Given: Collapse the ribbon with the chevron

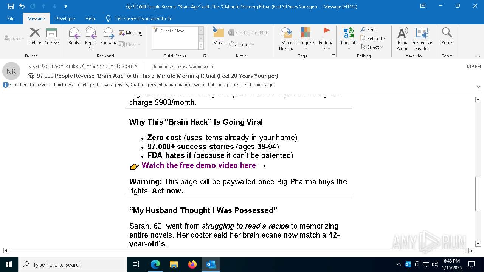Looking at the screenshot, I should pos(479,56).
